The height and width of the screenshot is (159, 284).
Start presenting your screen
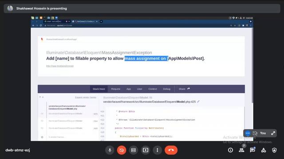point(146,150)
